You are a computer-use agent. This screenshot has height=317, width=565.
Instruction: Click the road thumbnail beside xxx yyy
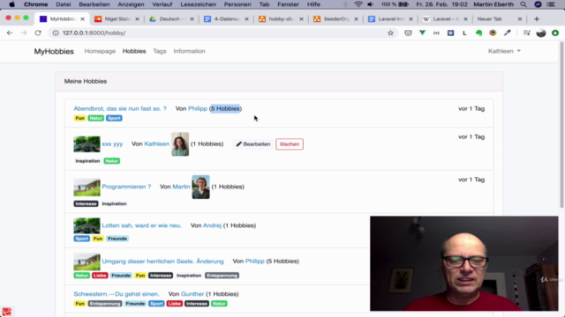click(x=87, y=144)
